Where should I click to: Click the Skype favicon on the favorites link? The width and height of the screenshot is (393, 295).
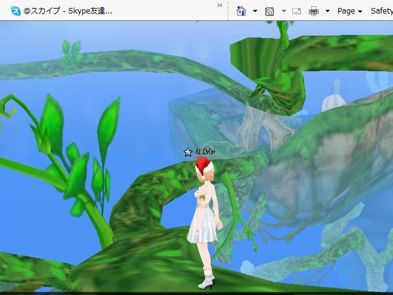pyautogui.click(x=15, y=10)
